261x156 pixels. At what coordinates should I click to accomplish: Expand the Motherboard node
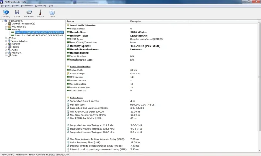coord(6,26)
